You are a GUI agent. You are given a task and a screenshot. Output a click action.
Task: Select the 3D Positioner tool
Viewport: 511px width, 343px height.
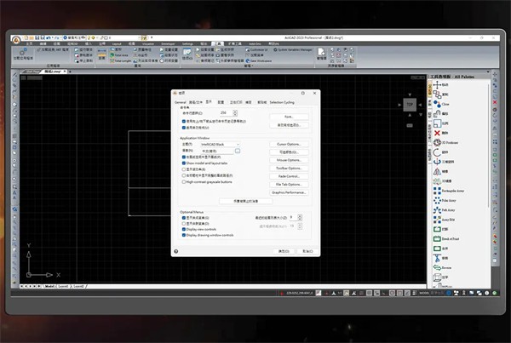click(x=443, y=145)
